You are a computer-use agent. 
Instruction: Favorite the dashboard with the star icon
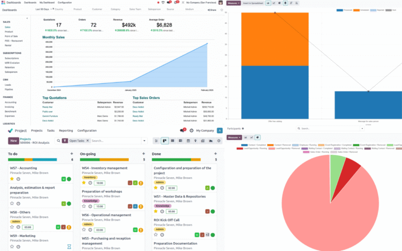click(x=222, y=10)
